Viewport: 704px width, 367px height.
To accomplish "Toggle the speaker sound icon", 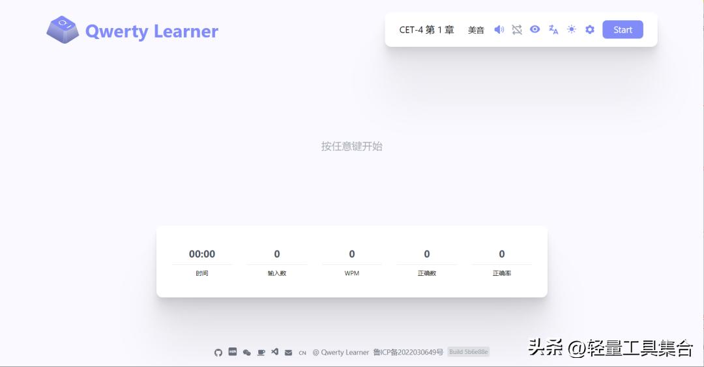I will click(x=499, y=29).
